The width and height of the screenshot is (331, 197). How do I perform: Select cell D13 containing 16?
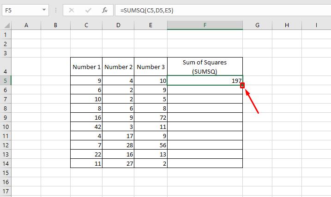click(x=118, y=154)
